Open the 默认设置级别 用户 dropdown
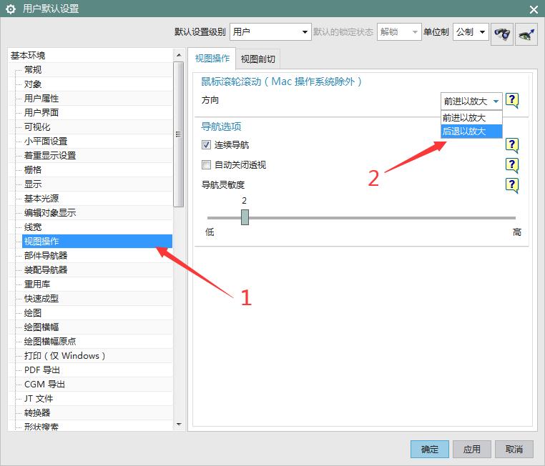The width and height of the screenshot is (545, 466). point(270,32)
